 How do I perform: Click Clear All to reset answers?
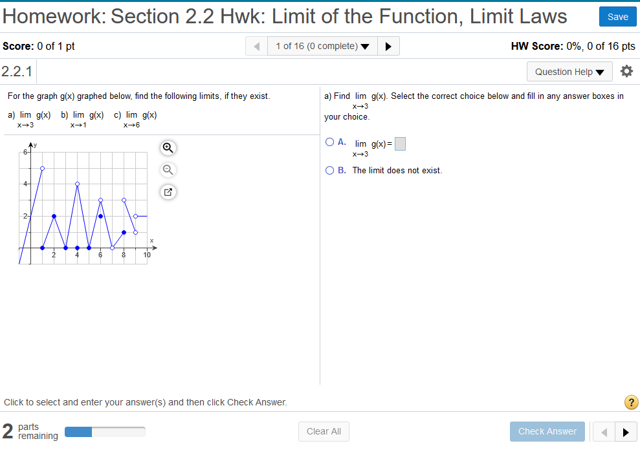(x=324, y=431)
